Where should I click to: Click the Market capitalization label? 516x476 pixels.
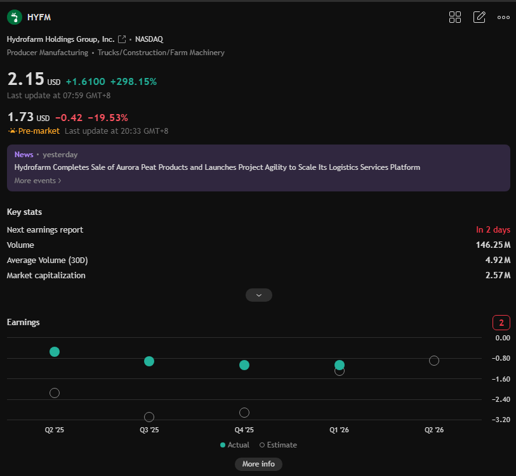(x=46, y=276)
